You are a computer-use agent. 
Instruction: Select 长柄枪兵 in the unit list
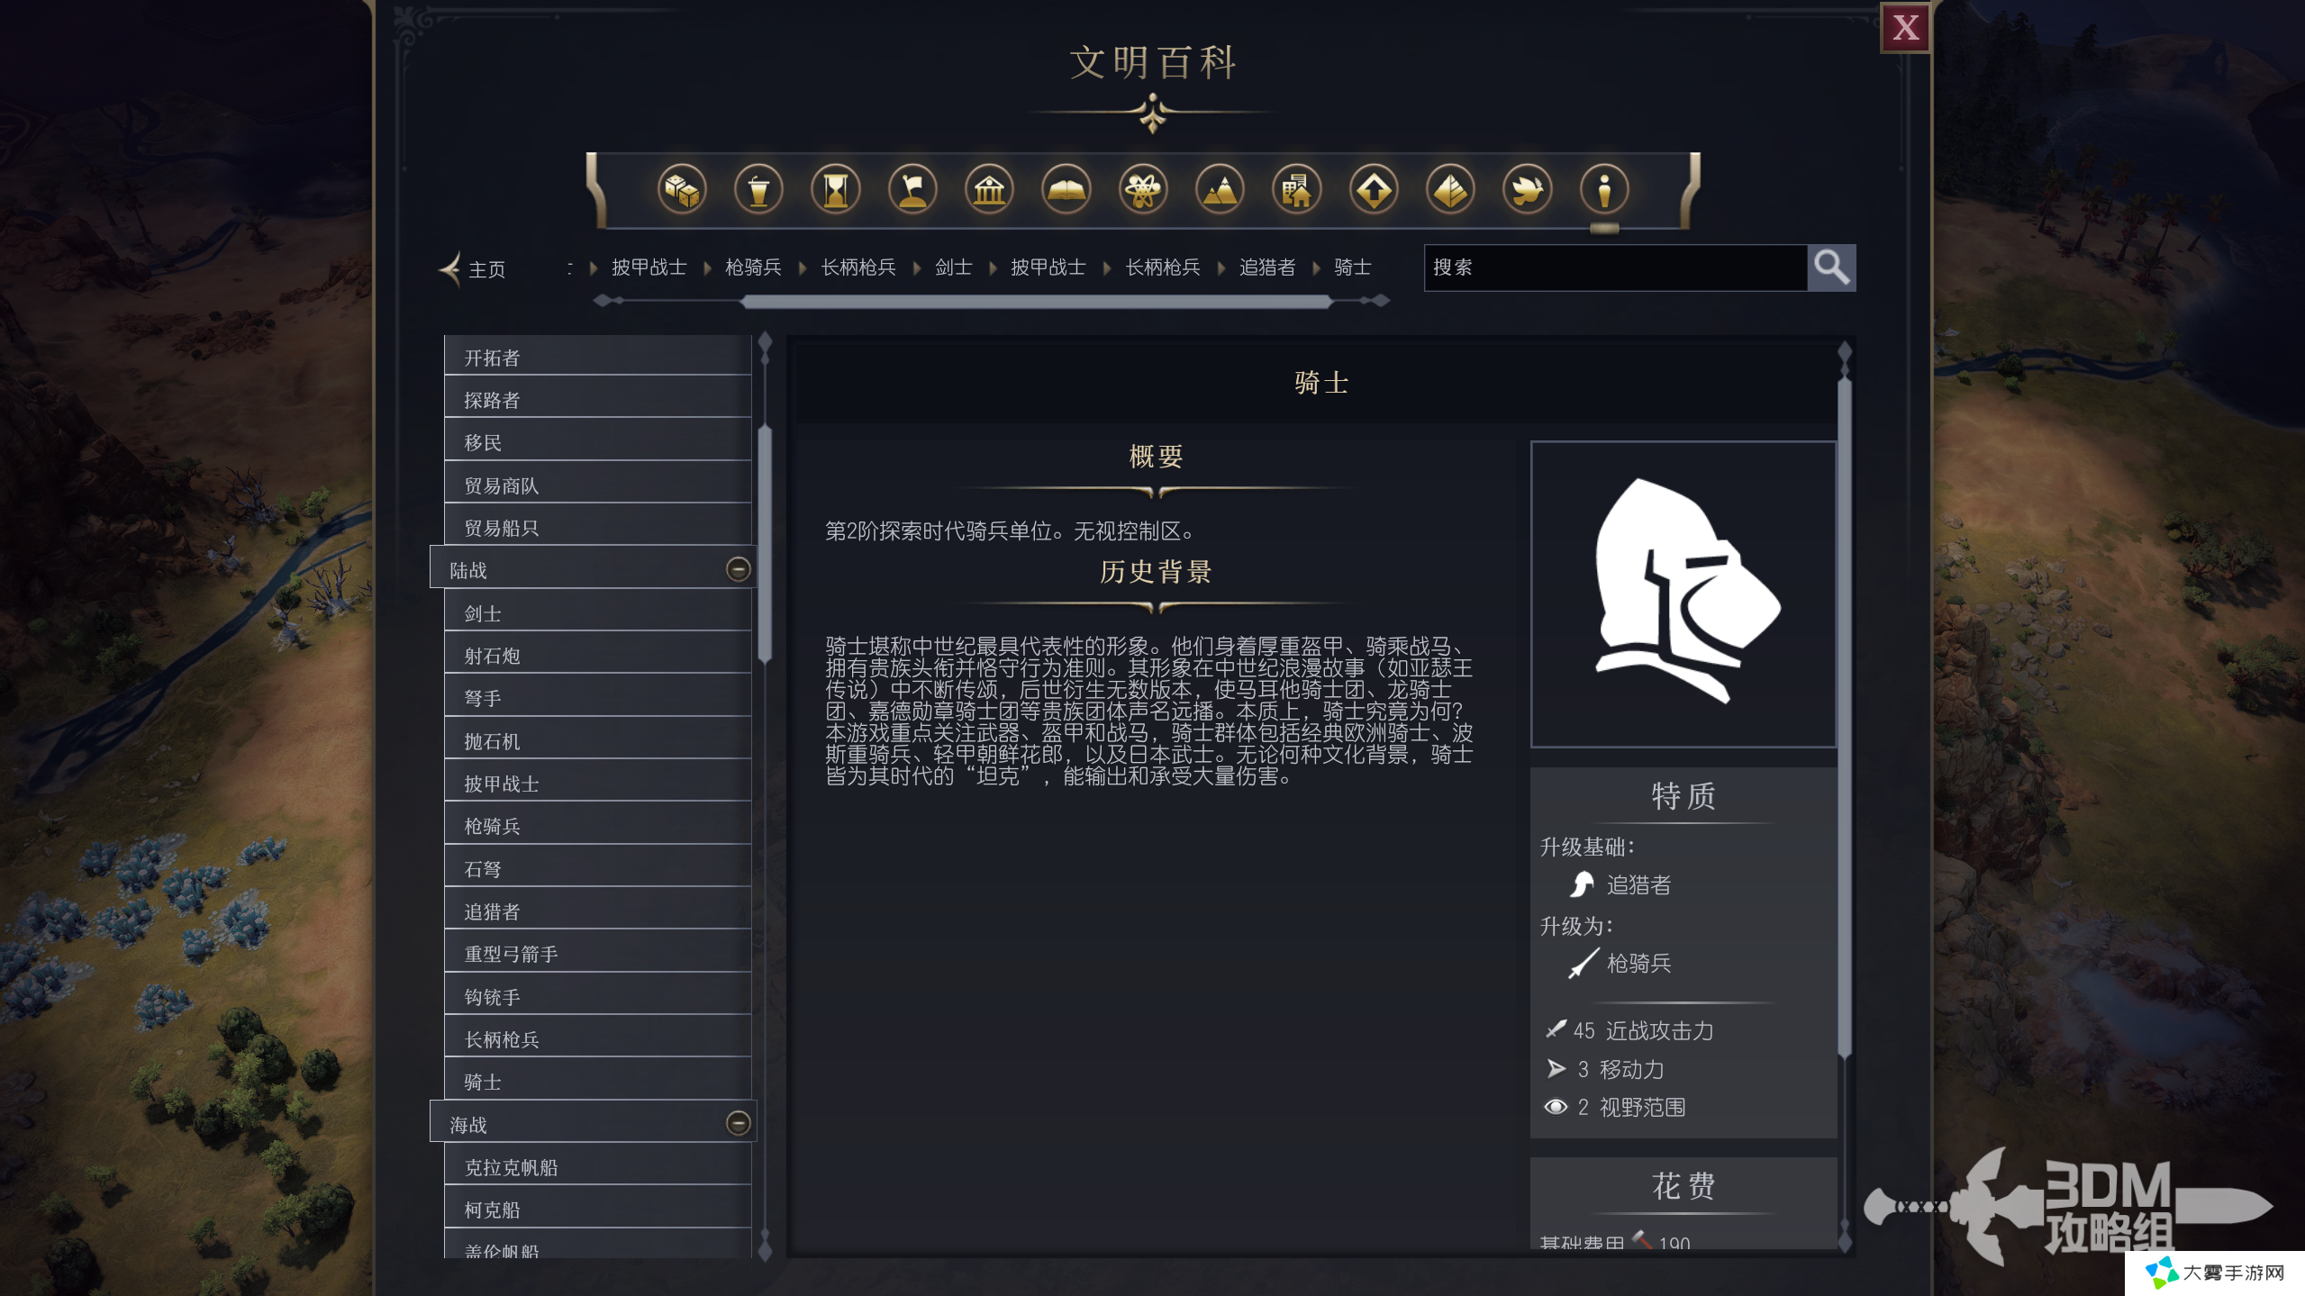[598, 1038]
